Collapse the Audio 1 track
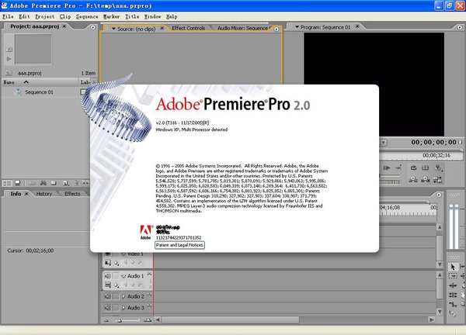 pyautogui.click(x=123, y=276)
